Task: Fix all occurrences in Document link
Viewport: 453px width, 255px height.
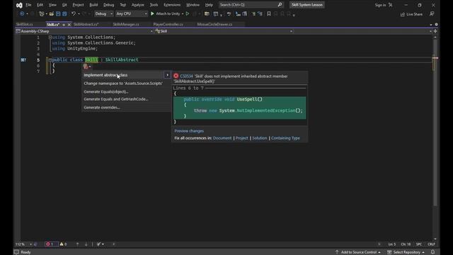Action: [222, 138]
